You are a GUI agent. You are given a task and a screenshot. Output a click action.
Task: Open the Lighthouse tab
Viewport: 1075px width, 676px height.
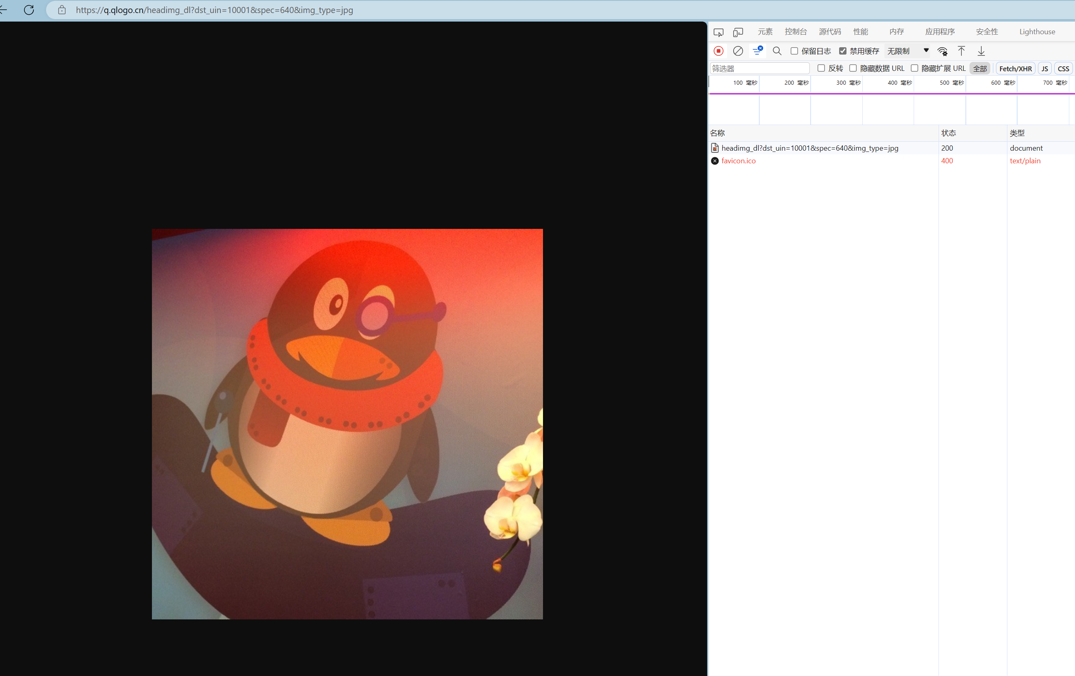pyautogui.click(x=1037, y=32)
